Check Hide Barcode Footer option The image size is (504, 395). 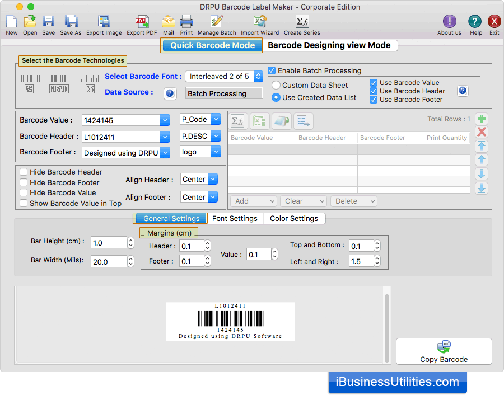coord(24,182)
